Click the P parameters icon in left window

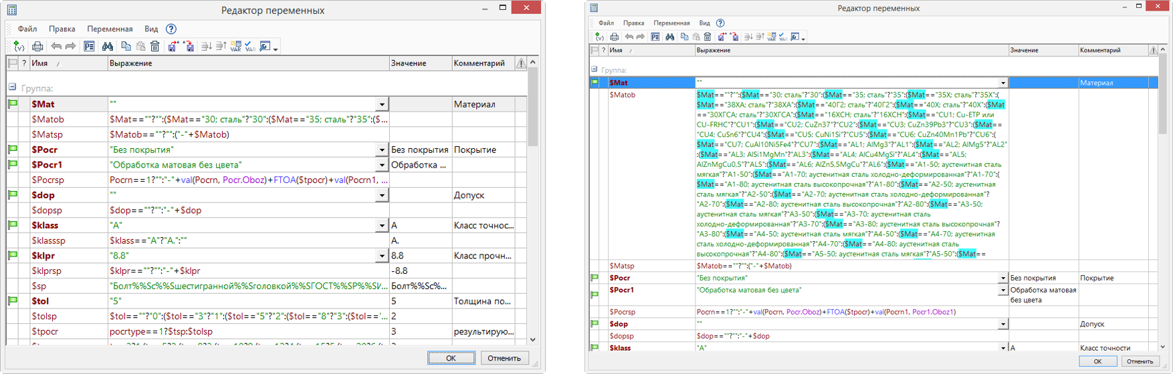coord(89,47)
